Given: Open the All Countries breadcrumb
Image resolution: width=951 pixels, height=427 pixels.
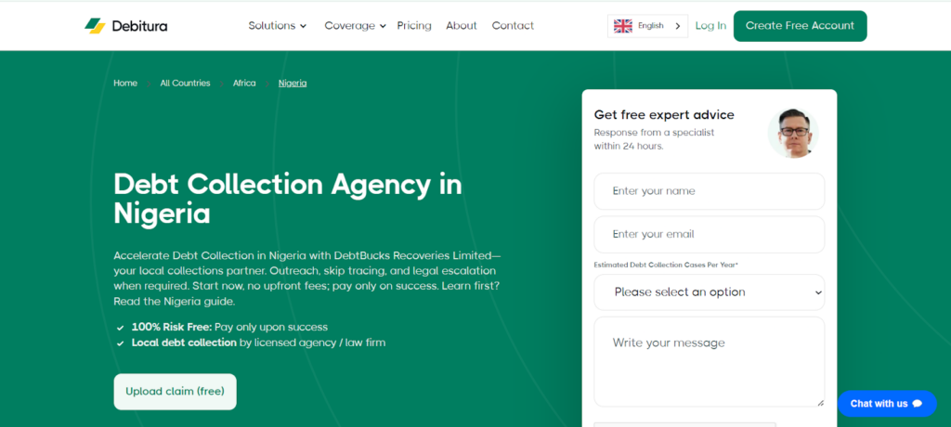Looking at the screenshot, I should tap(185, 84).
